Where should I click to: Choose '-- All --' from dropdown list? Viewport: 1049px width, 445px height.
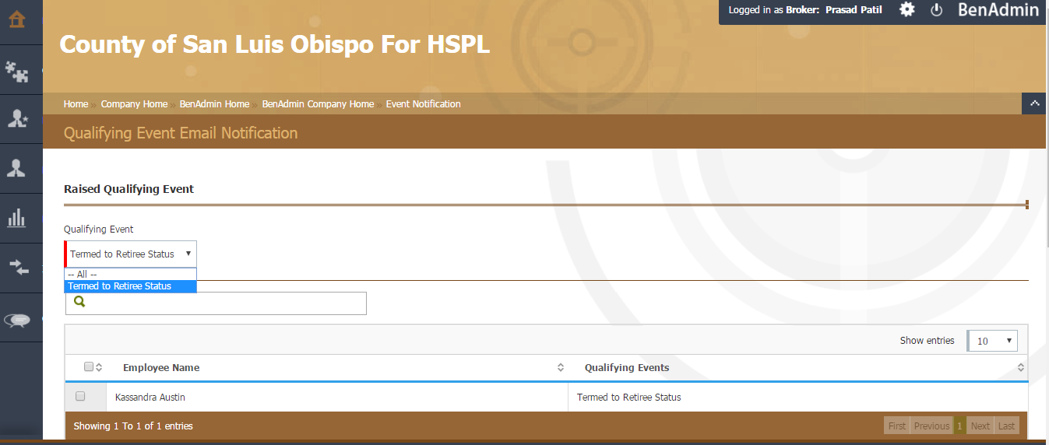130,274
